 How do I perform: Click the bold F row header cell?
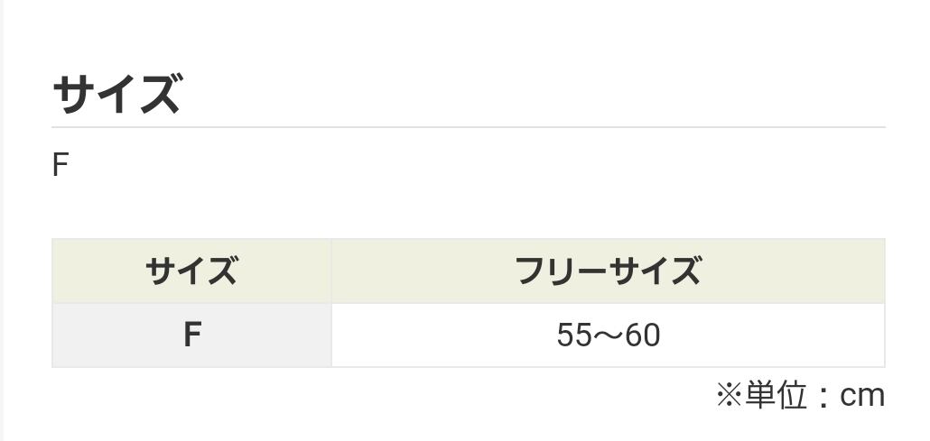[x=191, y=335]
